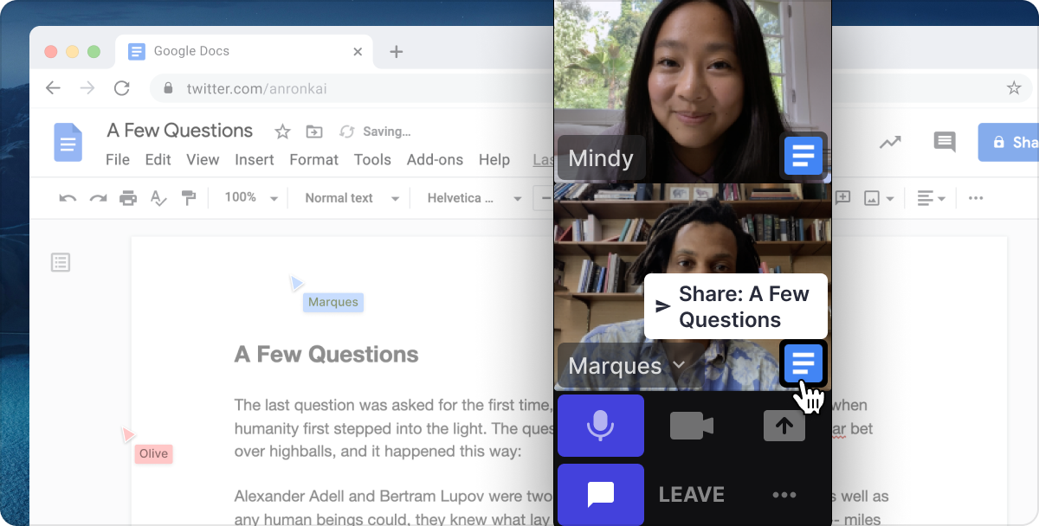Bookmark the page with the address bar star
This screenshot has height=526, width=1039.
coord(1014,88)
